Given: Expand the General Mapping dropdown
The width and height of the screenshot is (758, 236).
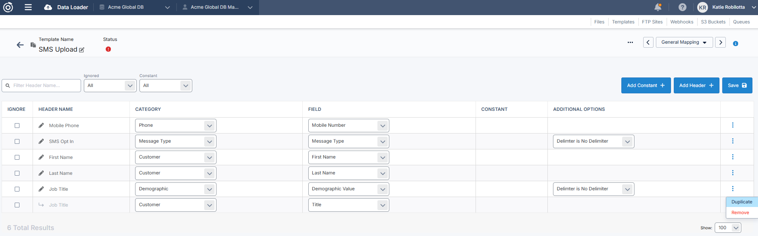Looking at the screenshot, I should (x=683, y=43).
